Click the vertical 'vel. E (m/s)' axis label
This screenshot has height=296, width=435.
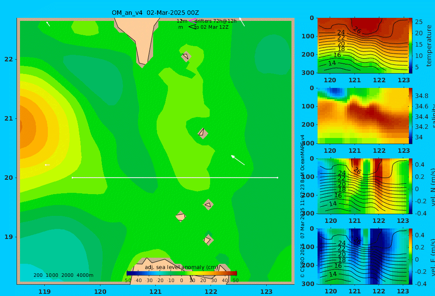(432, 257)
